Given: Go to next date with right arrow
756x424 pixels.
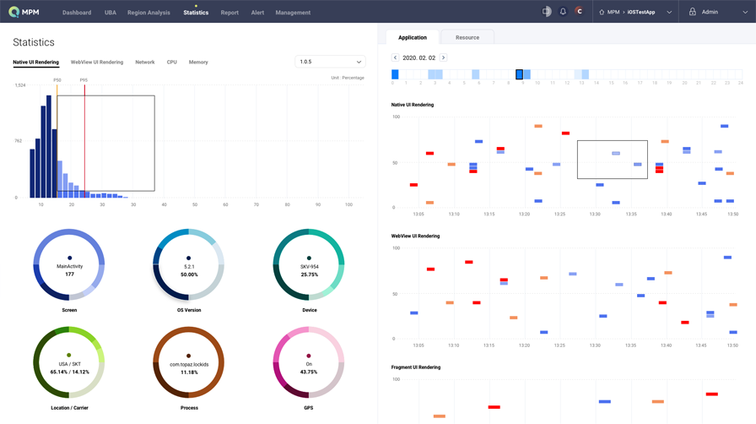Looking at the screenshot, I should pyautogui.click(x=443, y=57).
